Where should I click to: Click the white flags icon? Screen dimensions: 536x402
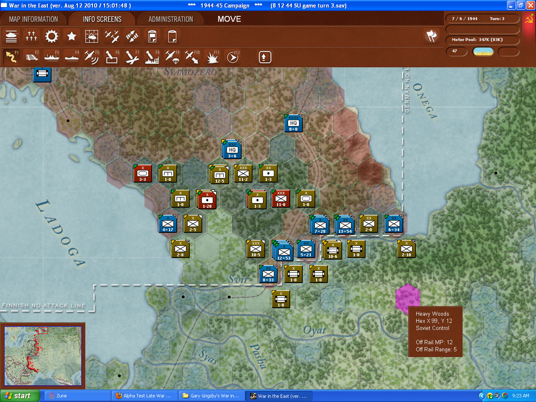431,36
